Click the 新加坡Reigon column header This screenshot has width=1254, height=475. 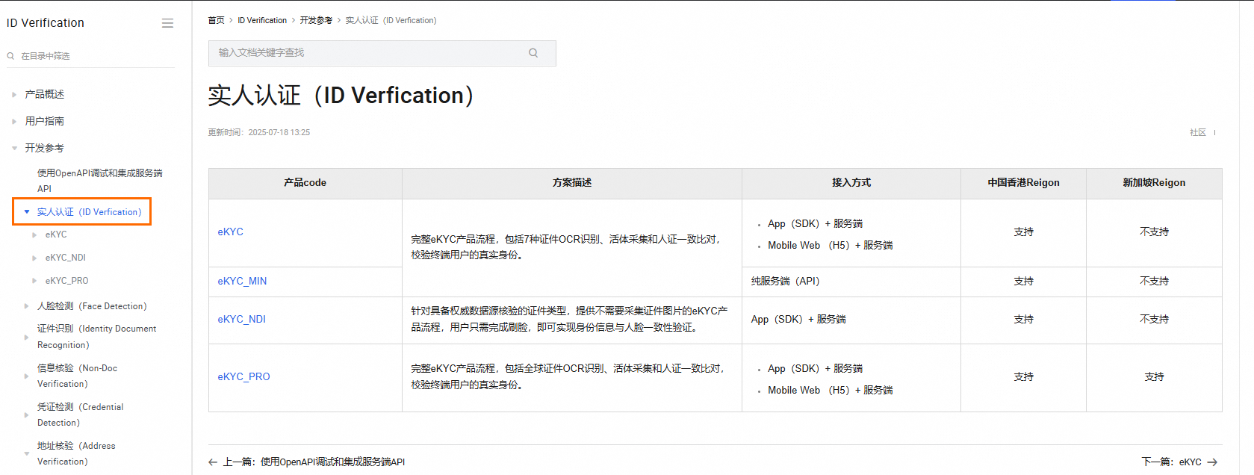point(1154,183)
